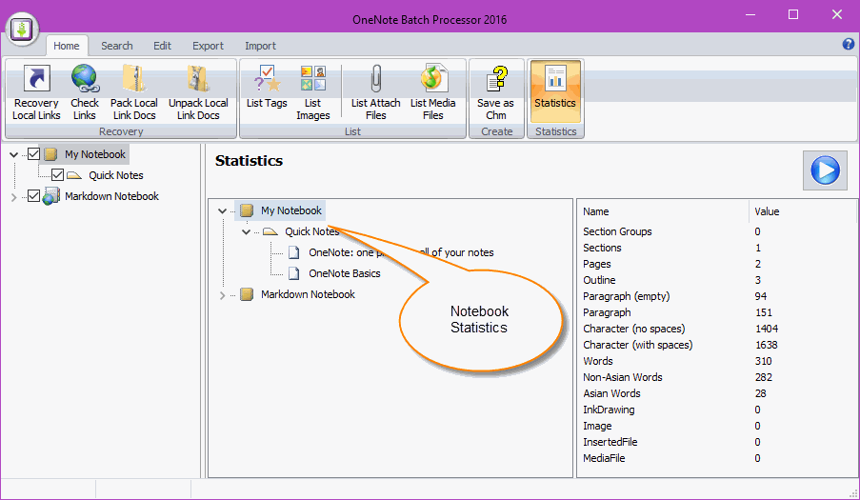Open List Media Files tool

pos(432,92)
